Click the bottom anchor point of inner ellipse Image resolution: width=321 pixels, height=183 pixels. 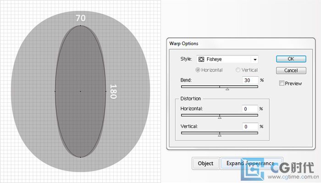(80, 157)
